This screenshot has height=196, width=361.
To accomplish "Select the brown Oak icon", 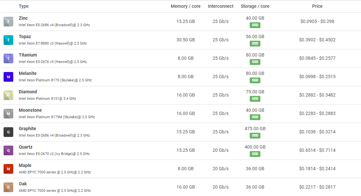I will coord(8,187).
